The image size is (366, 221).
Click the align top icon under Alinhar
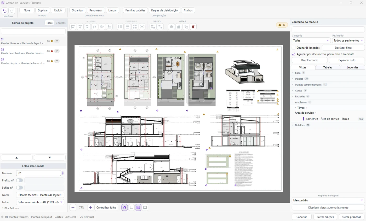(x=95, y=26)
